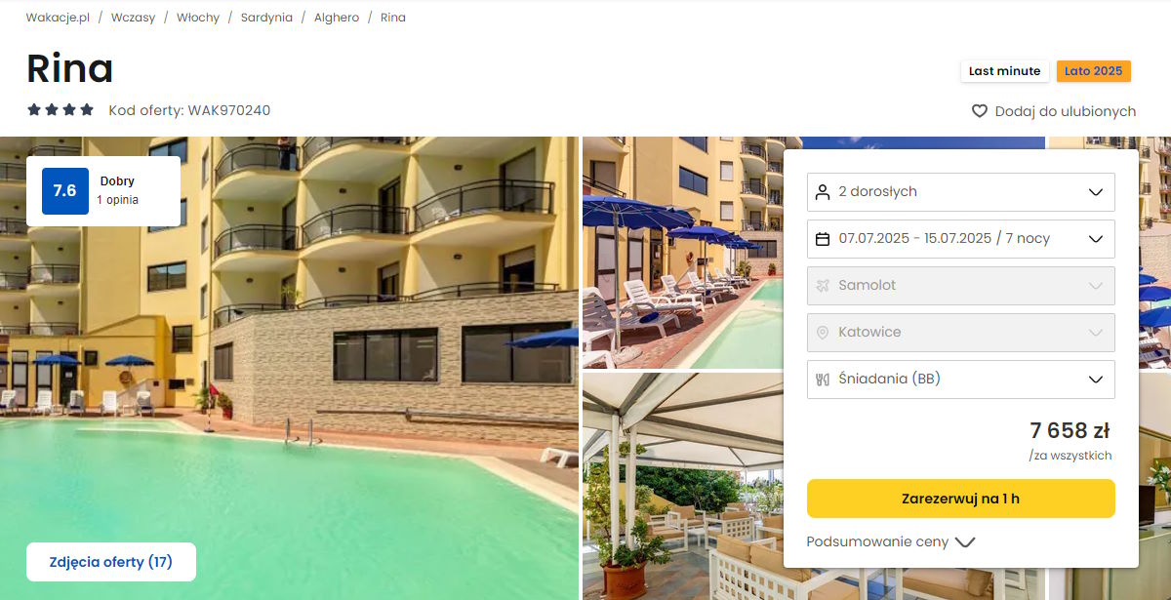Click the Zarezerwuj na 1 h button

(x=960, y=499)
